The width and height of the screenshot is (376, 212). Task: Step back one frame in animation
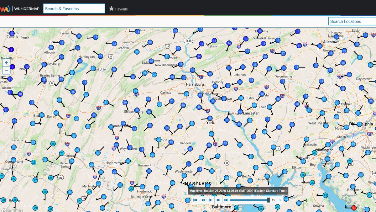203,200
